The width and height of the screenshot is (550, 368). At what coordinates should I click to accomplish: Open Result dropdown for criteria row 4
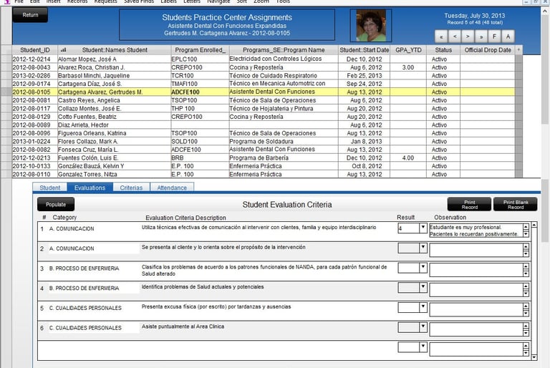[x=423, y=287]
